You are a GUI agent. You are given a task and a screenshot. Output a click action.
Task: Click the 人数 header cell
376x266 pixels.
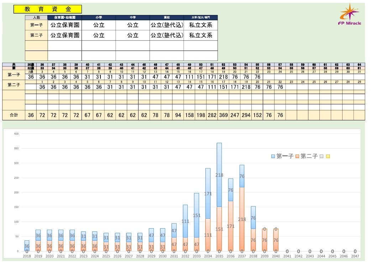(36, 17)
